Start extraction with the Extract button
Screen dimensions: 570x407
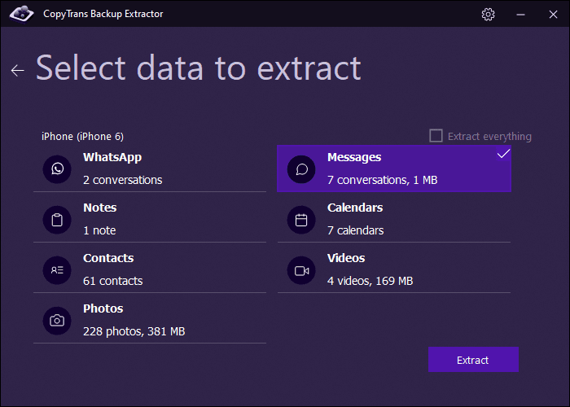(473, 360)
